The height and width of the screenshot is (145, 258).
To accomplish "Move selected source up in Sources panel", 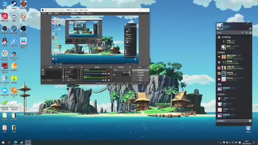I will point(72,80).
